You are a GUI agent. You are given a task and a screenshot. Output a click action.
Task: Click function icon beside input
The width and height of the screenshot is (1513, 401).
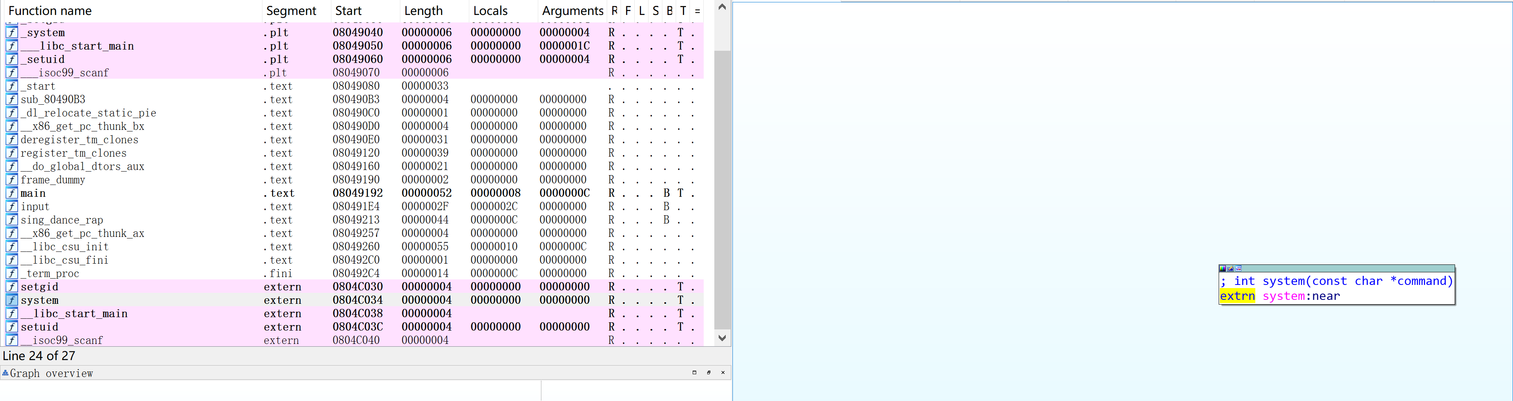12,206
